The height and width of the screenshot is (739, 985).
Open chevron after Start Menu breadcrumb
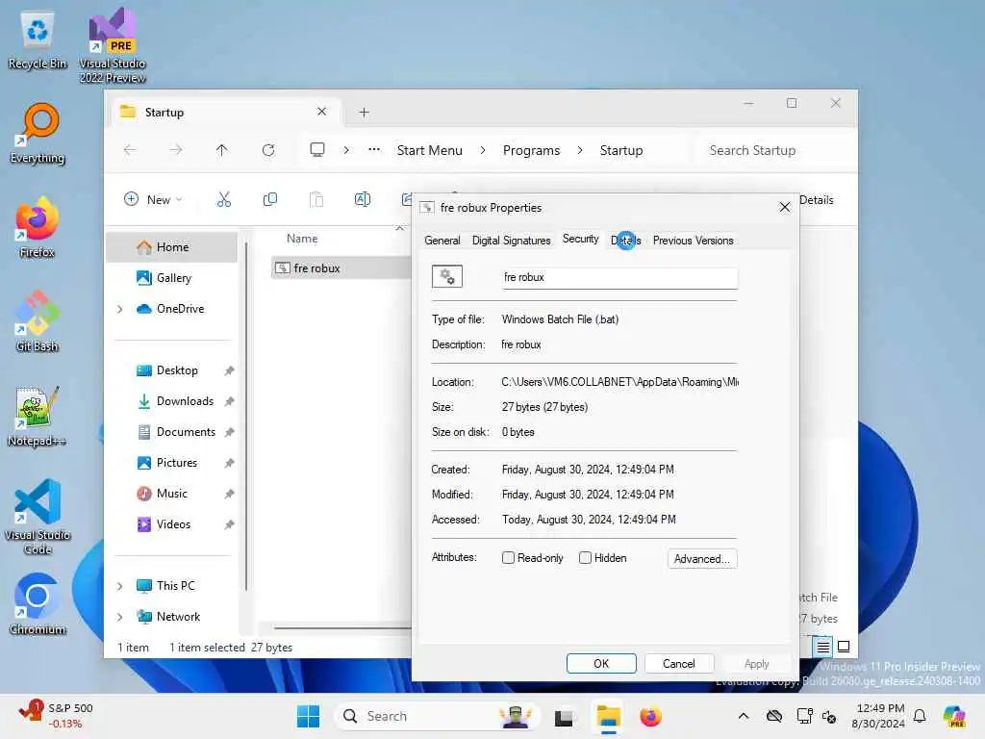[483, 150]
